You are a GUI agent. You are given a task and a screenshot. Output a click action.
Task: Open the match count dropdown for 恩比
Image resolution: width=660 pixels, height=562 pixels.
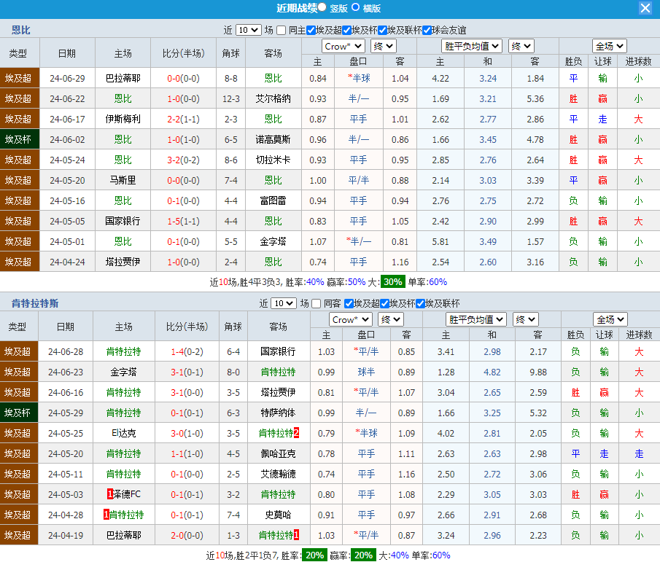248,30
